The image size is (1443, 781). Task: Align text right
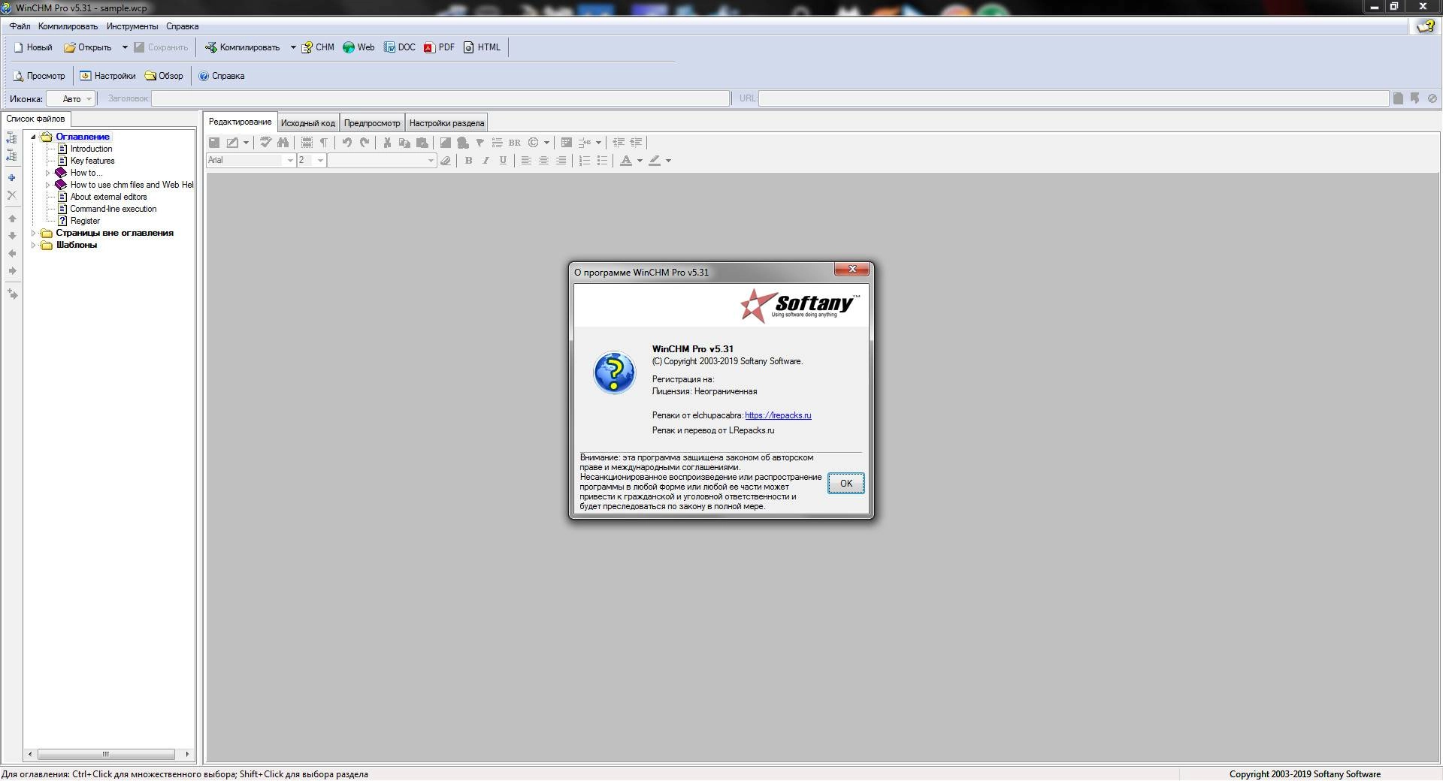[x=561, y=161]
